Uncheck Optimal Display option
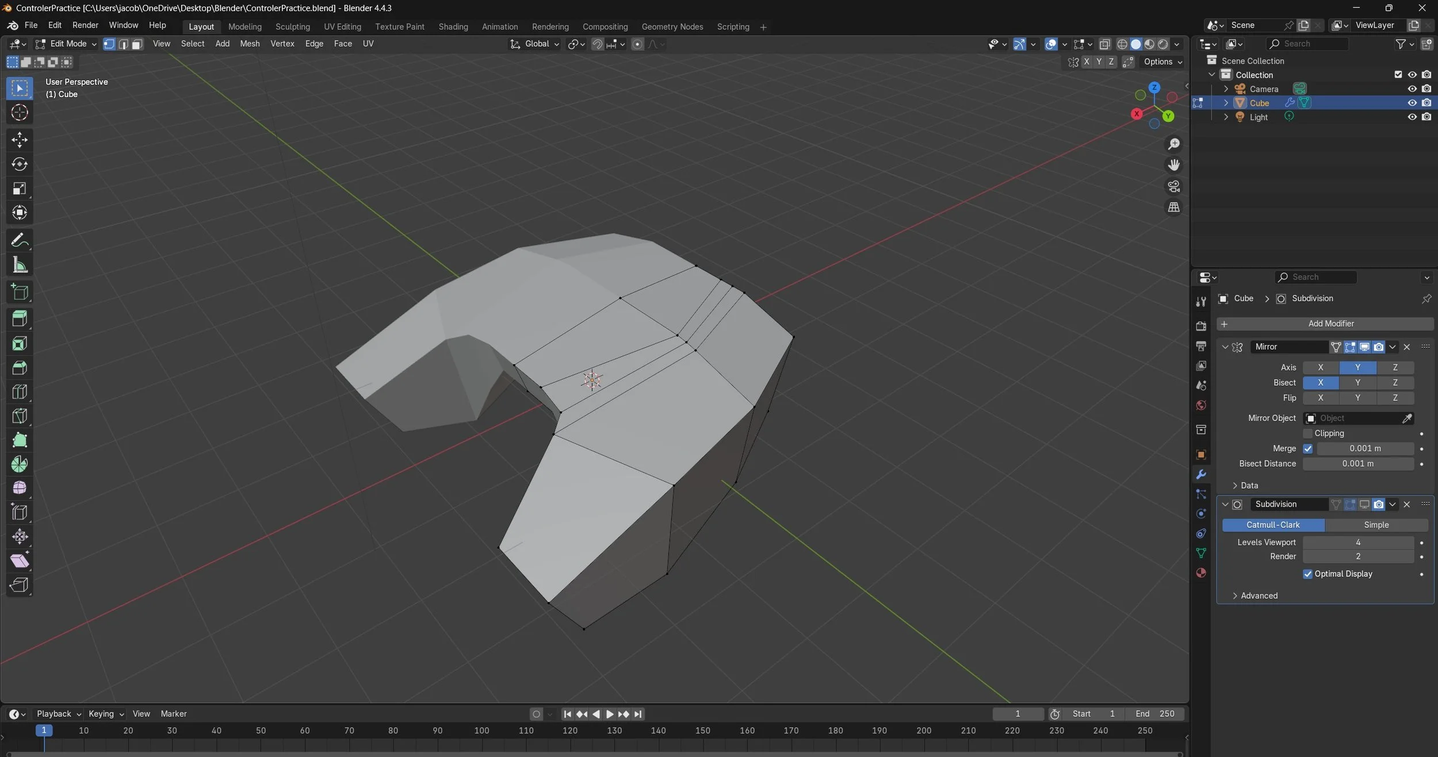Screen dimensions: 1438x757 pyautogui.click(x=1308, y=574)
